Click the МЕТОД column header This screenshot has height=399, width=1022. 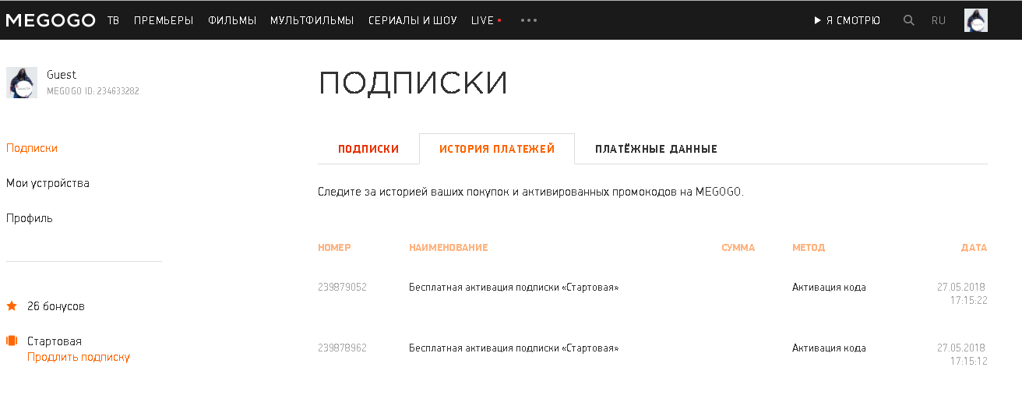(809, 248)
